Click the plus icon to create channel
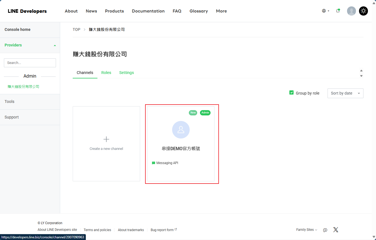This screenshot has width=376, height=240. click(106, 139)
